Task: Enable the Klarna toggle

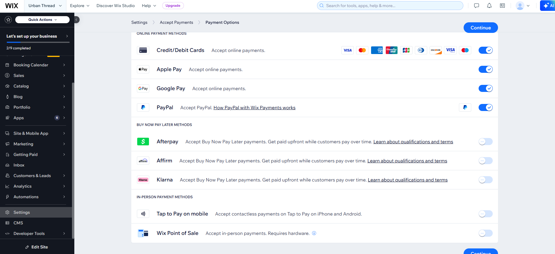Action: click(x=486, y=180)
